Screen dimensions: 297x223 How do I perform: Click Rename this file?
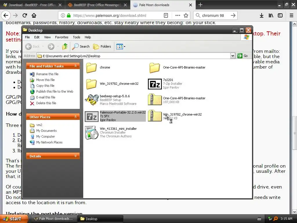pos(47,74)
